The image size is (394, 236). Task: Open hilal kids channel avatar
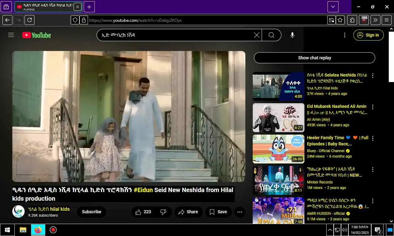pyautogui.click(x=18, y=212)
